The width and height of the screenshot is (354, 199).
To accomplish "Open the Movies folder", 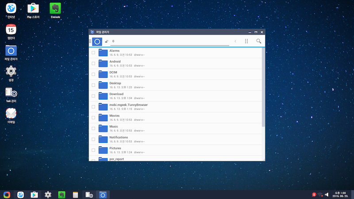I will pos(175,118).
